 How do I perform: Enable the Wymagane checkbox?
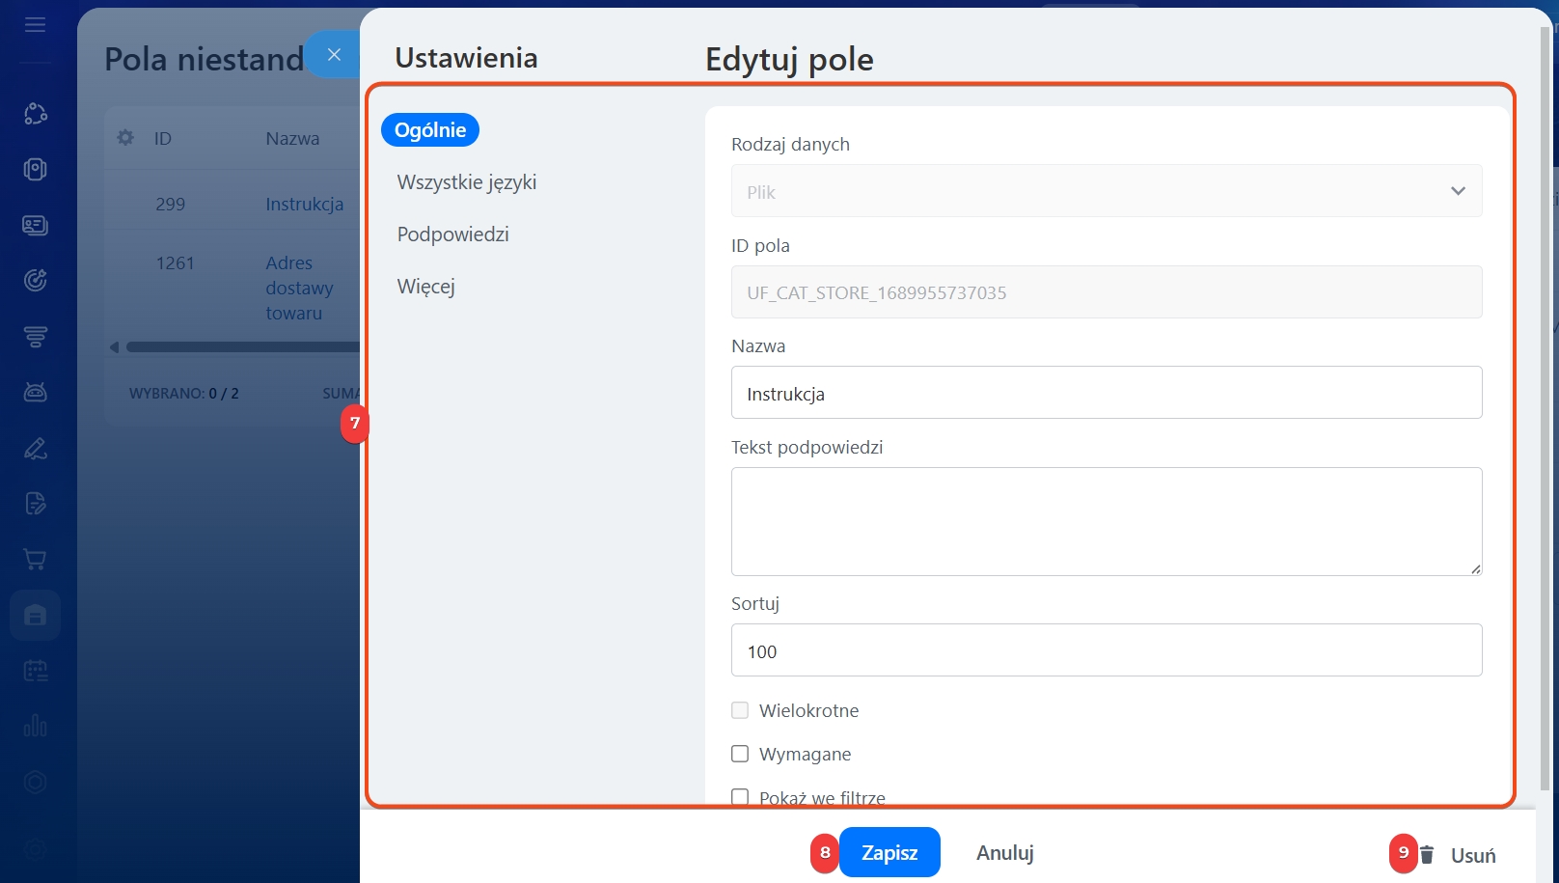coord(740,754)
